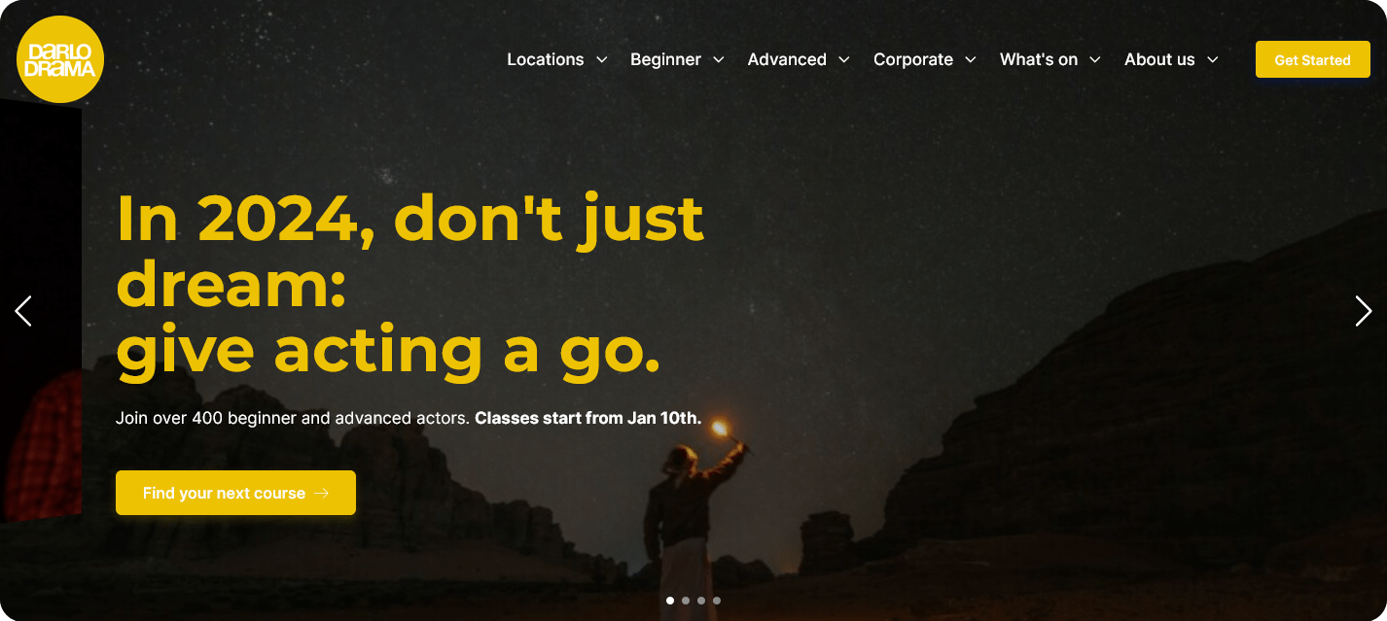The width and height of the screenshot is (1387, 621).
Task: Select the second carousel dot
Action: pos(686,601)
